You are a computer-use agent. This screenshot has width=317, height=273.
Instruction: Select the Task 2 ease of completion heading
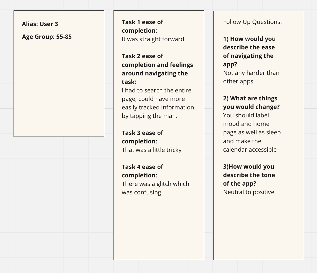pyautogui.click(x=157, y=69)
